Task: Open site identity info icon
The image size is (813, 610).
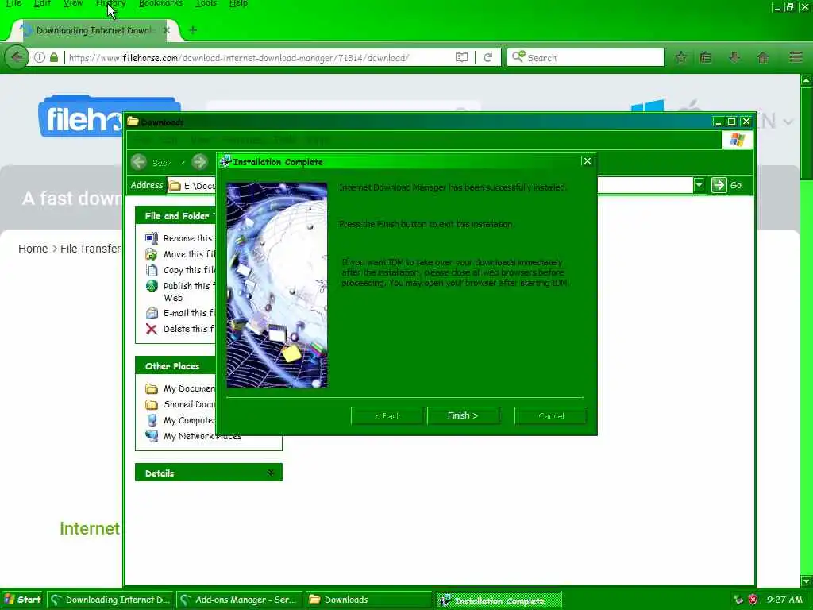Action: point(40,57)
